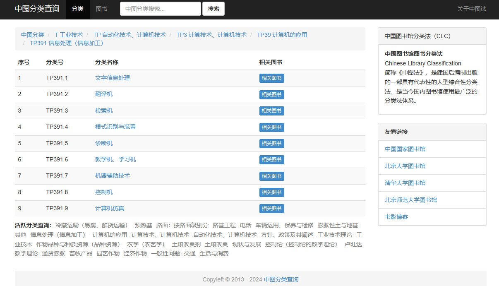This screenshot has height=286, width=499.
Task: Open 车辆运用、保养与检修 active query
Action: pyautogui.click(x=285, y=225)
